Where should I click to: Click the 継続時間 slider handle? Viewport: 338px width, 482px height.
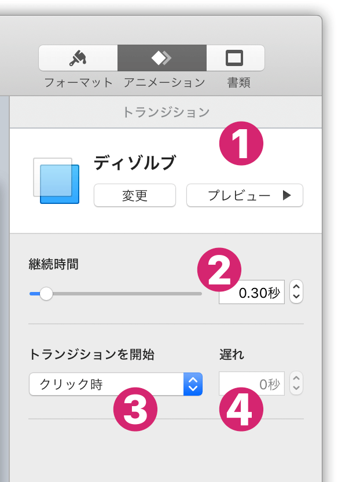[x=46, y=294]
